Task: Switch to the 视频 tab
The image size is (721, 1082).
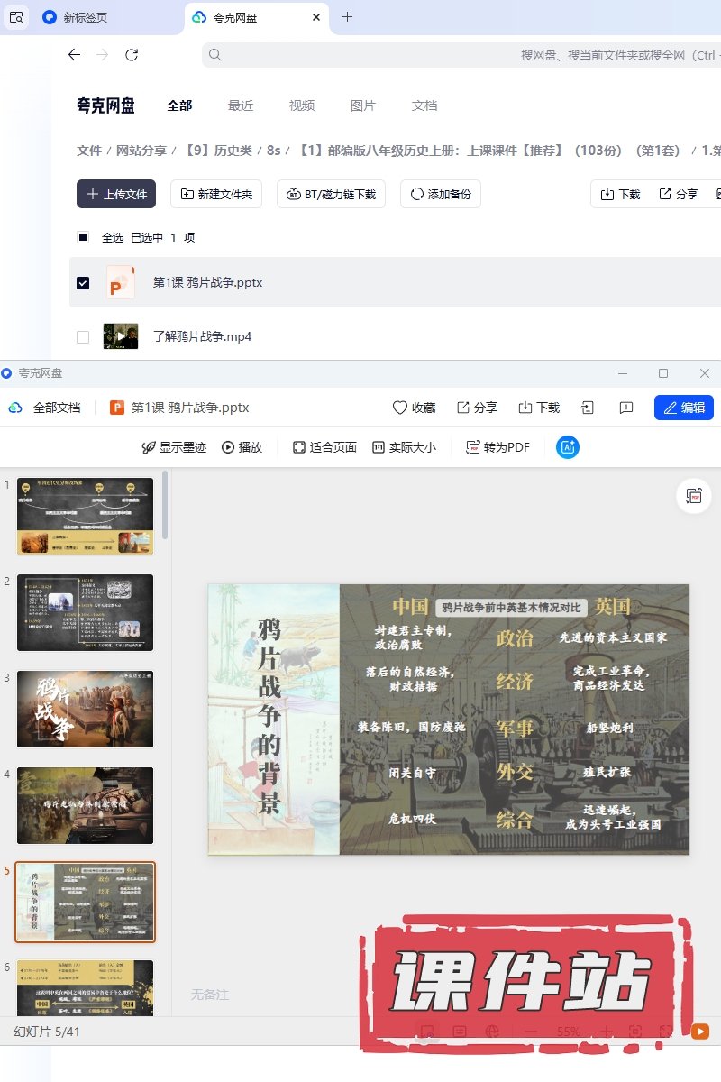Action: pyautogui.click(x=302, y=105)
